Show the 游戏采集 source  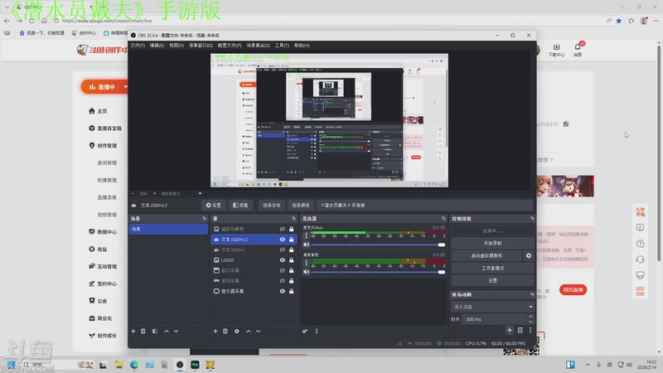point(283,281)
